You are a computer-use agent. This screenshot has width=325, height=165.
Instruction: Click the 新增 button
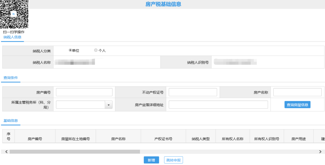[x=151, y=160]
